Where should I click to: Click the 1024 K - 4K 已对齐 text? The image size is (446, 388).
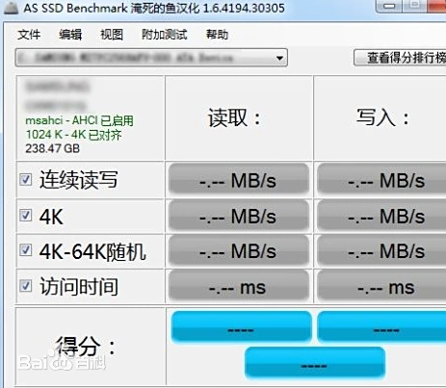point(73,135)
